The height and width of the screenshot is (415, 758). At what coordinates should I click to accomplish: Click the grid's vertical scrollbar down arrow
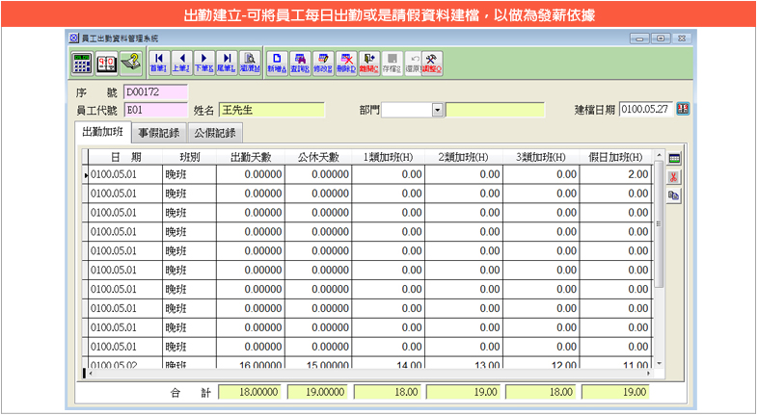pos(659,364)
